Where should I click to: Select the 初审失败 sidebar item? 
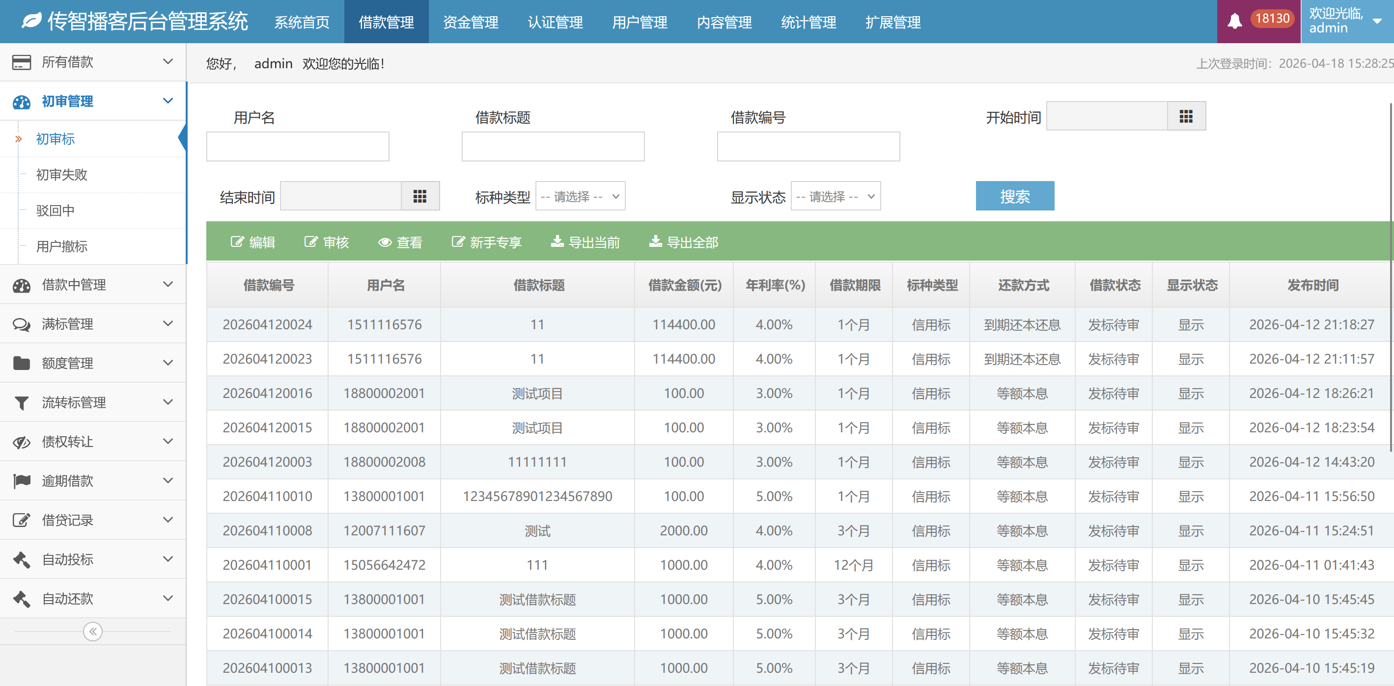point(62,175)
